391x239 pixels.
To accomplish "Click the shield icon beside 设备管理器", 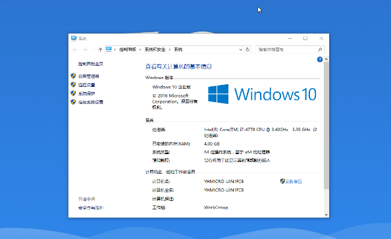I will coord(73,76).
